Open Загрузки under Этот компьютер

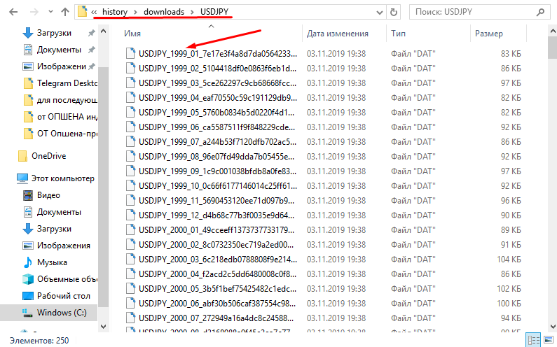click(x=54, y=229)
